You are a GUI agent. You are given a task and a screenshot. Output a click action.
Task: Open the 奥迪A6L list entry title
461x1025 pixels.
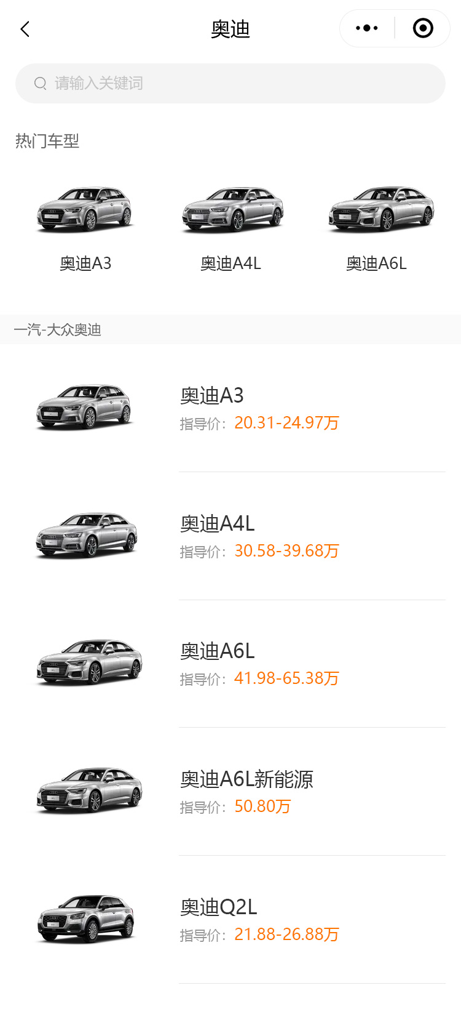(x=218, y=651)
